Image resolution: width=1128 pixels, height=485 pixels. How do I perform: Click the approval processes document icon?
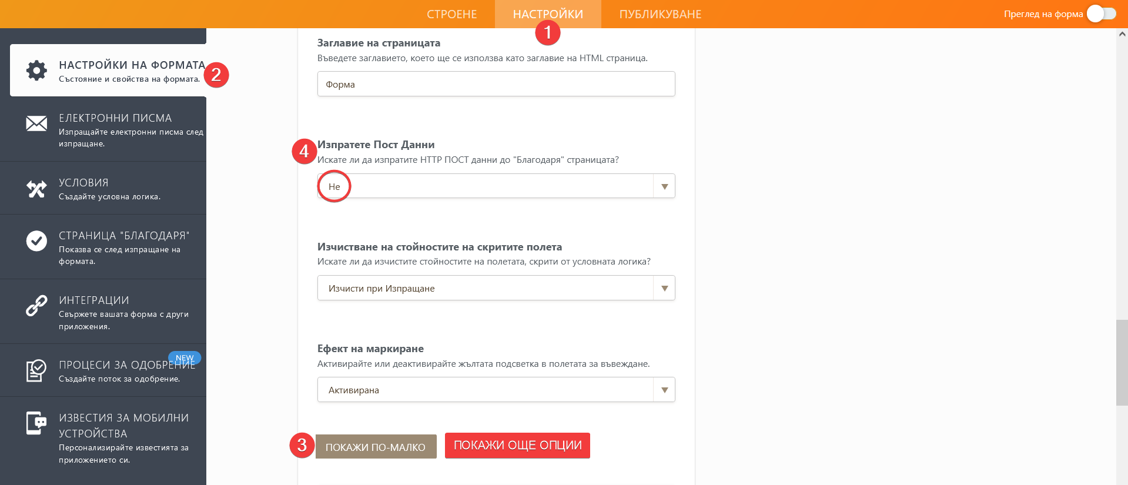pyautogui.click(x=36, y=370)
